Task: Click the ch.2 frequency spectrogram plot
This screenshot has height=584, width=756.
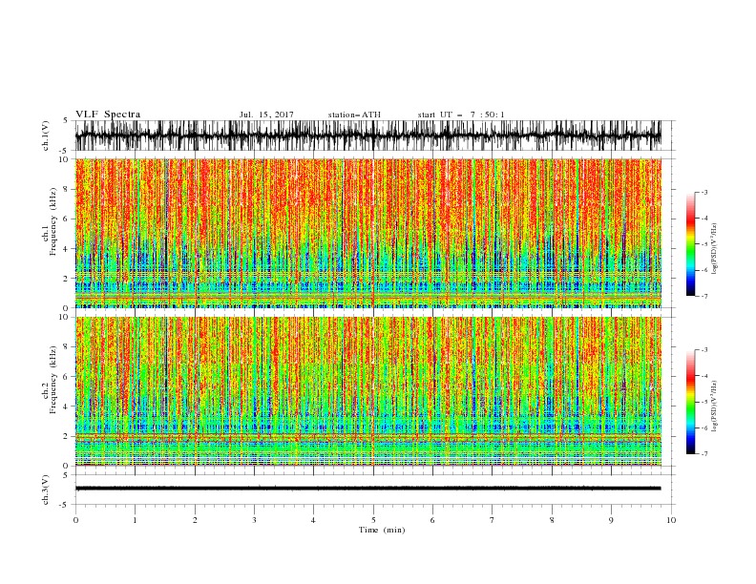Action: (x=368, y=391)
